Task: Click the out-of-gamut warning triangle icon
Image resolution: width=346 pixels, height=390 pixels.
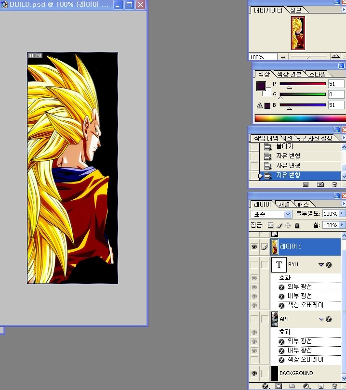Action: [x=260, y=105]
